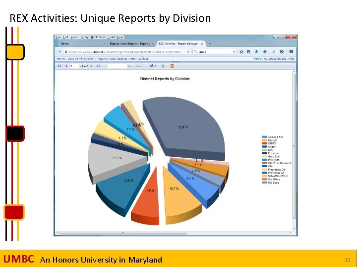The width and height of the screenshot is (357, 267).
Task: Go to the browser home icon
Action: coord(265,52)
